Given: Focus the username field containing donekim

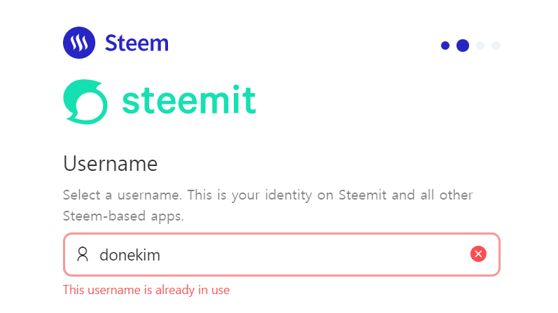Looking at the screenshot, I should pyautogui.click(x=282, y=254).
